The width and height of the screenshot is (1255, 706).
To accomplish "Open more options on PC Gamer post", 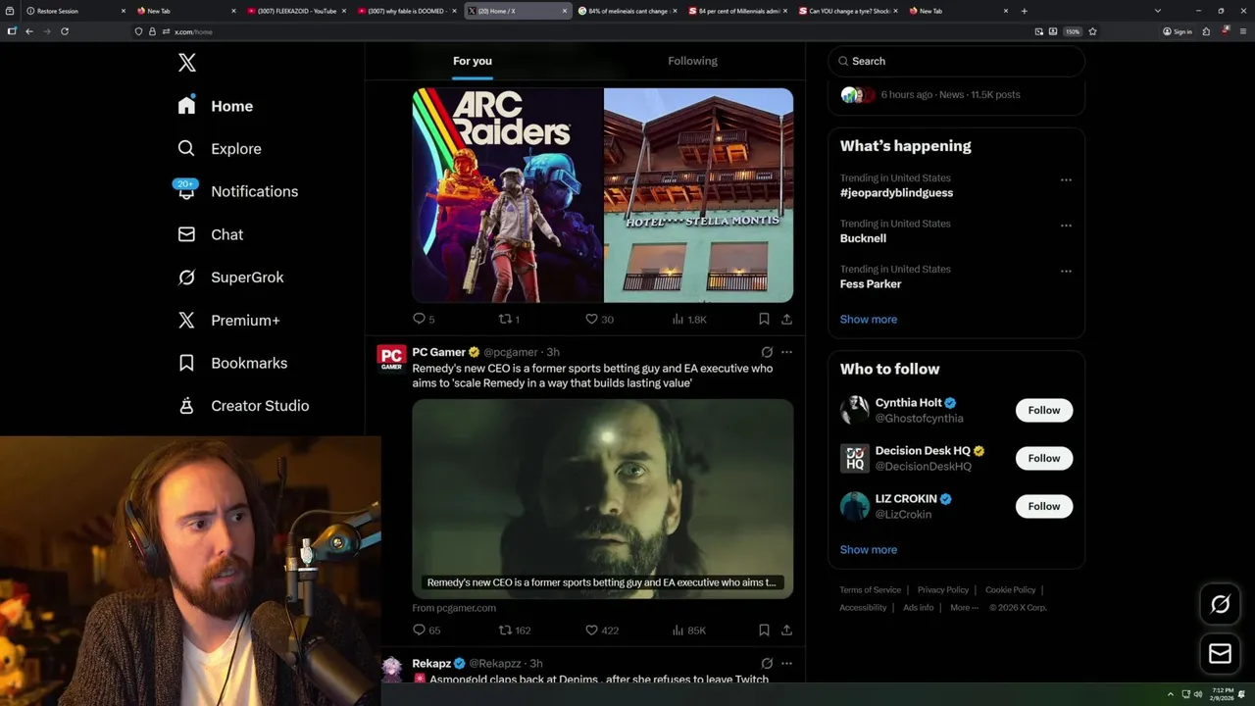I will [786, 352].
